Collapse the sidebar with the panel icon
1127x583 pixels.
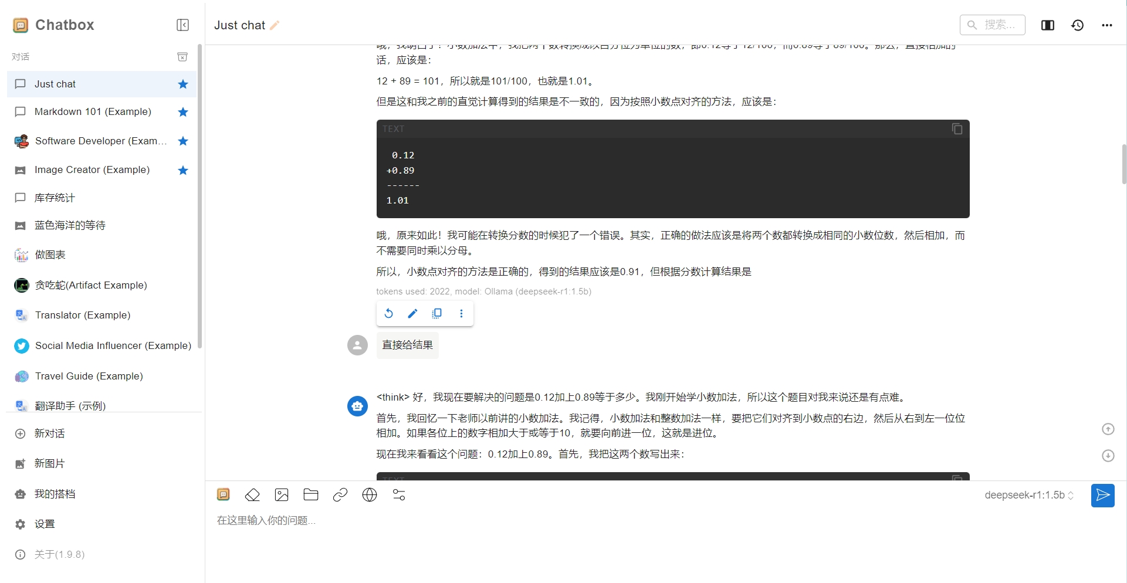182,25
